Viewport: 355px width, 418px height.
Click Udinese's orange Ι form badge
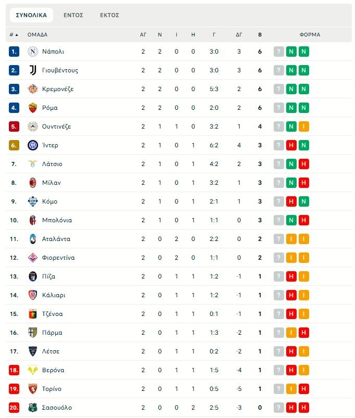pyautogui.click(x=304, y=126)
